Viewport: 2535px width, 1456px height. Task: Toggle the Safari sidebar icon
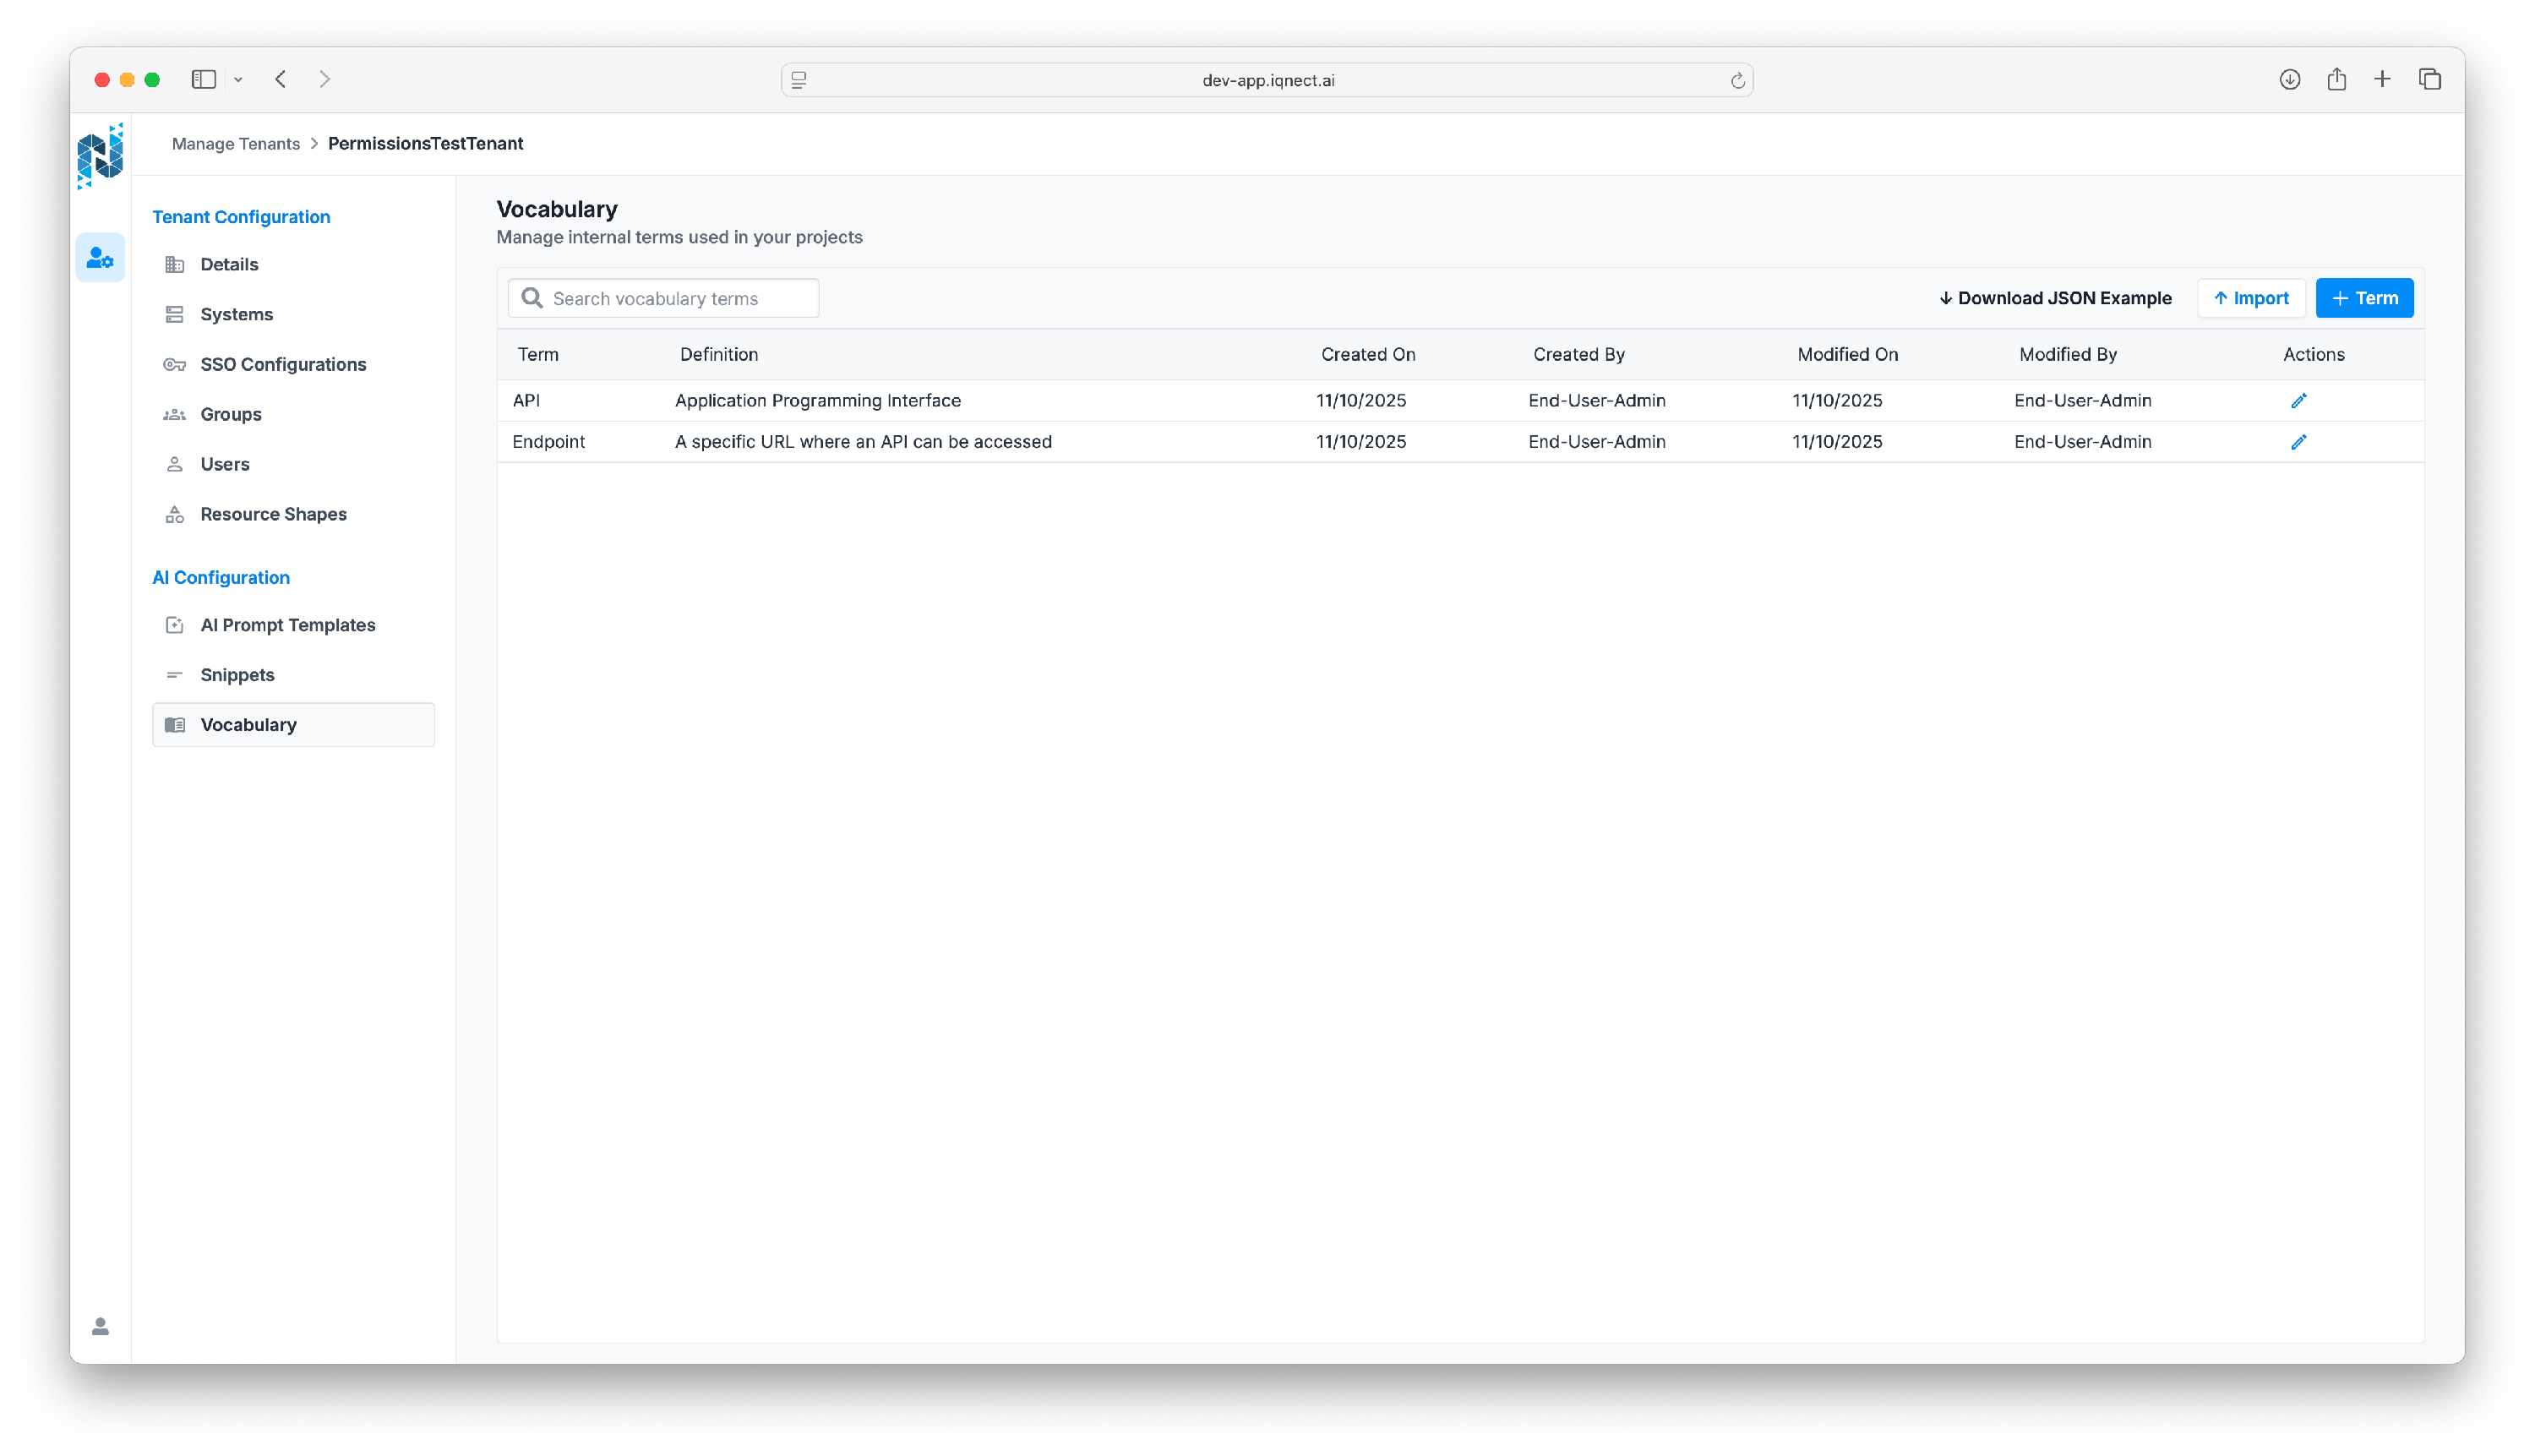(x=204, y=79)
